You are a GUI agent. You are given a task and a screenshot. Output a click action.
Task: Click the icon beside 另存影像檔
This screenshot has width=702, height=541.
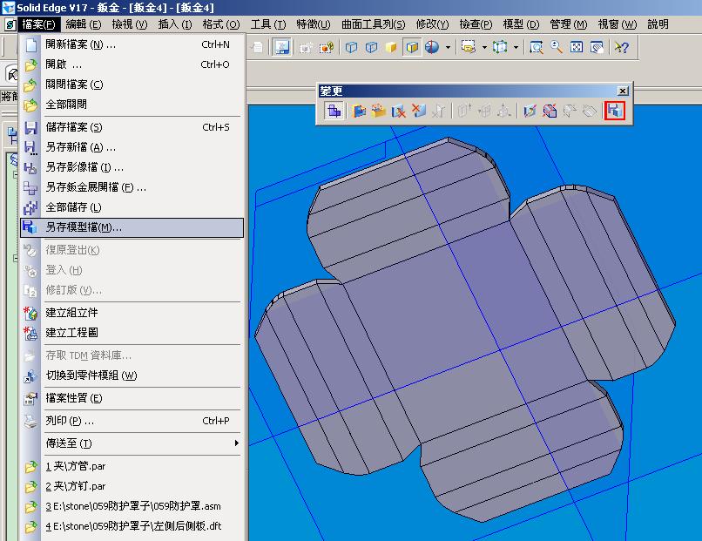30,168
